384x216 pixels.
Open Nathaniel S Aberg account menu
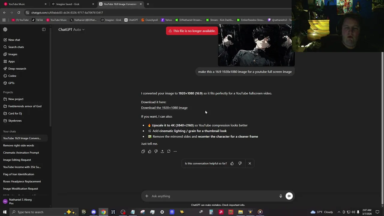click(x=25, y=201)
